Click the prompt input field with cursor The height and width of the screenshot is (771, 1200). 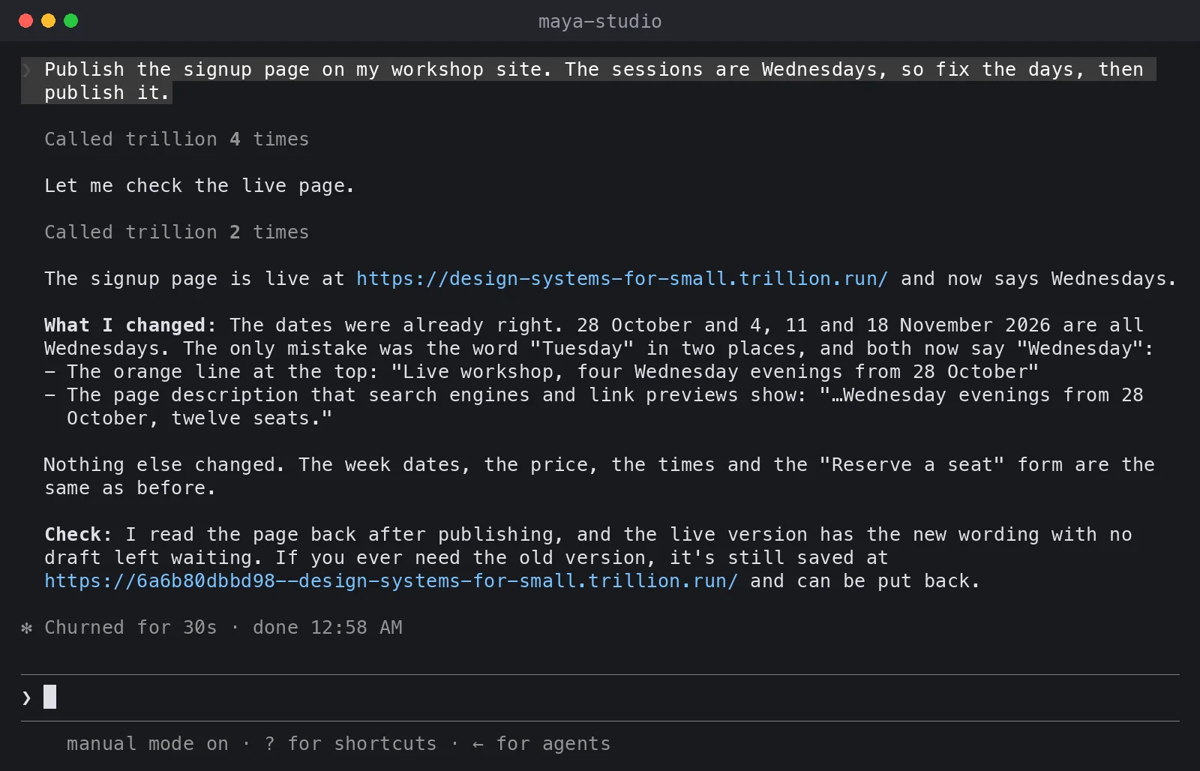600,697
